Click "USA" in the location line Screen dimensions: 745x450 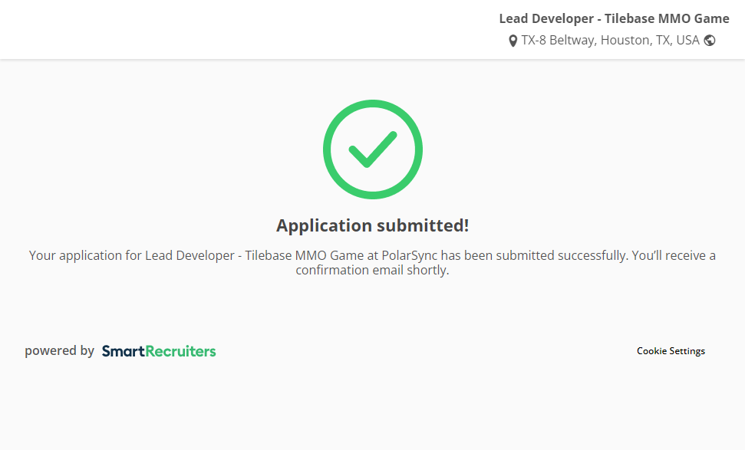687,41
